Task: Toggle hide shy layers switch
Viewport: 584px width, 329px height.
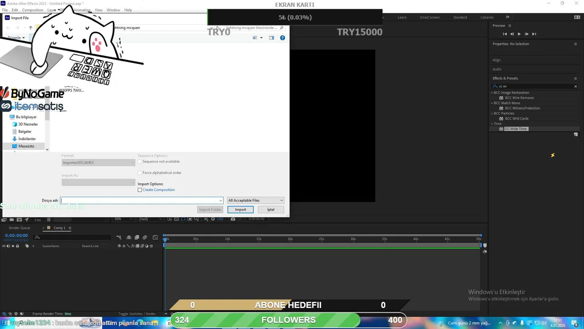Action: [x=129, y=238]
